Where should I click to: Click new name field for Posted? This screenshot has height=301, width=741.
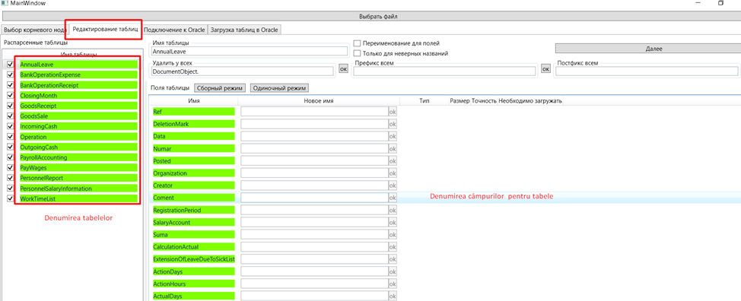(x=314, y=161)
